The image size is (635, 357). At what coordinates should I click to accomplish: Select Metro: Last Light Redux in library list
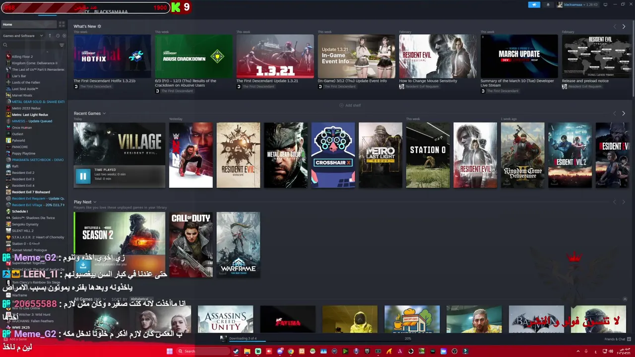point(30,115)
